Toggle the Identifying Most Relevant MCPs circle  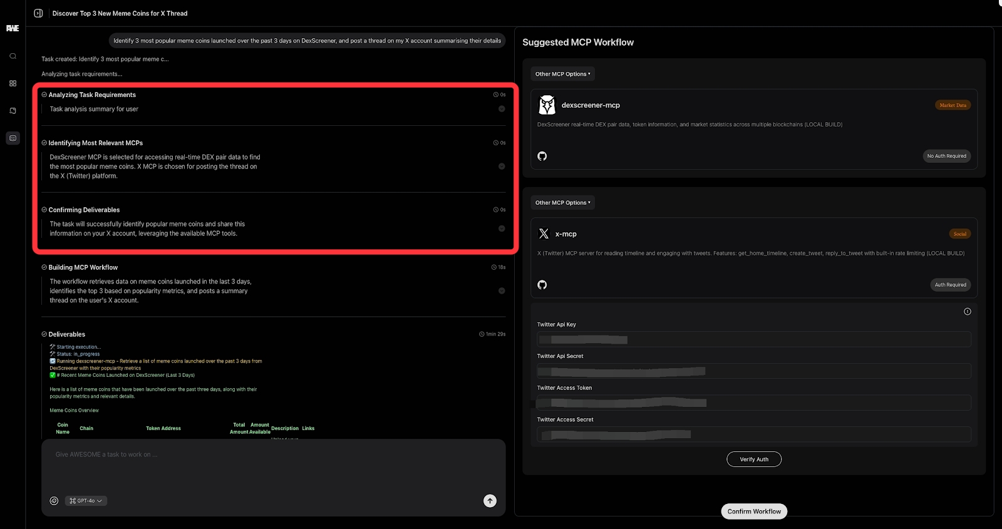click(x=502, y=167)
